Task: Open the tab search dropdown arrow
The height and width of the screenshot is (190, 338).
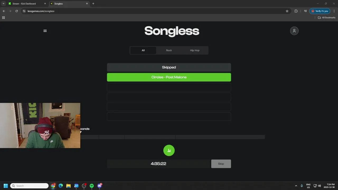Action: point(3,4)
